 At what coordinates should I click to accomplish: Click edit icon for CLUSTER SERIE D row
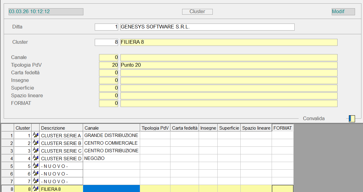pos(36,158)
